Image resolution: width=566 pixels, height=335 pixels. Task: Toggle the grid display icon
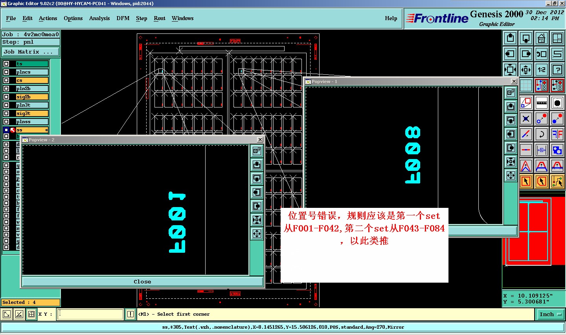pos(526,85)
